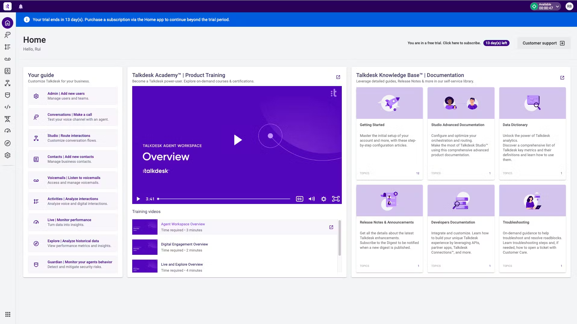Toggle closed captions on the video
The height and width of the screenshot is (324, 577).
(300, 199)
